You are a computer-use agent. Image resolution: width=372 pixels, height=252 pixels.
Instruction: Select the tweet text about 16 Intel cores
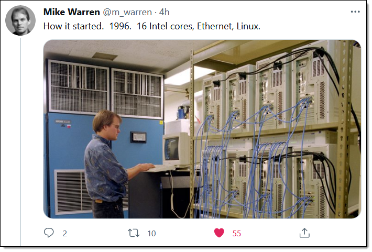[152, 26]
